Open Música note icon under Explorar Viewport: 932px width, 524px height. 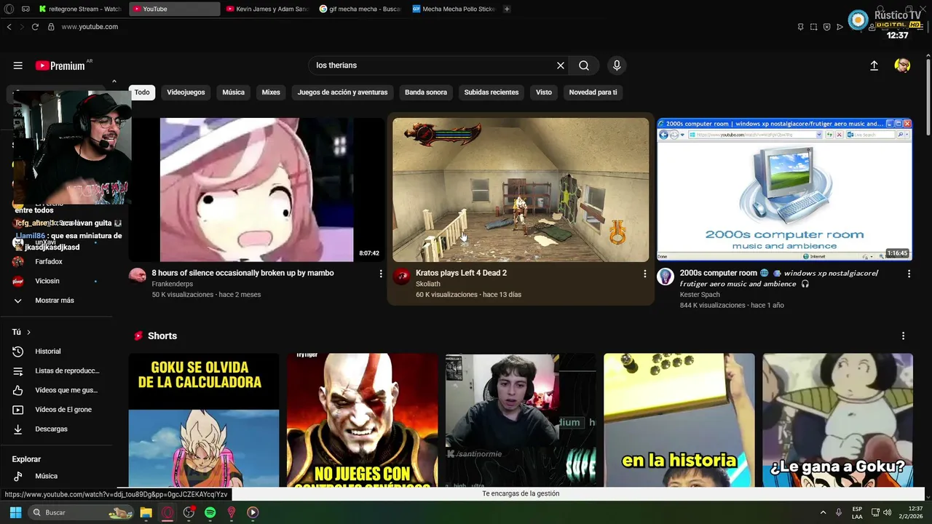click(x=18, y=476)
